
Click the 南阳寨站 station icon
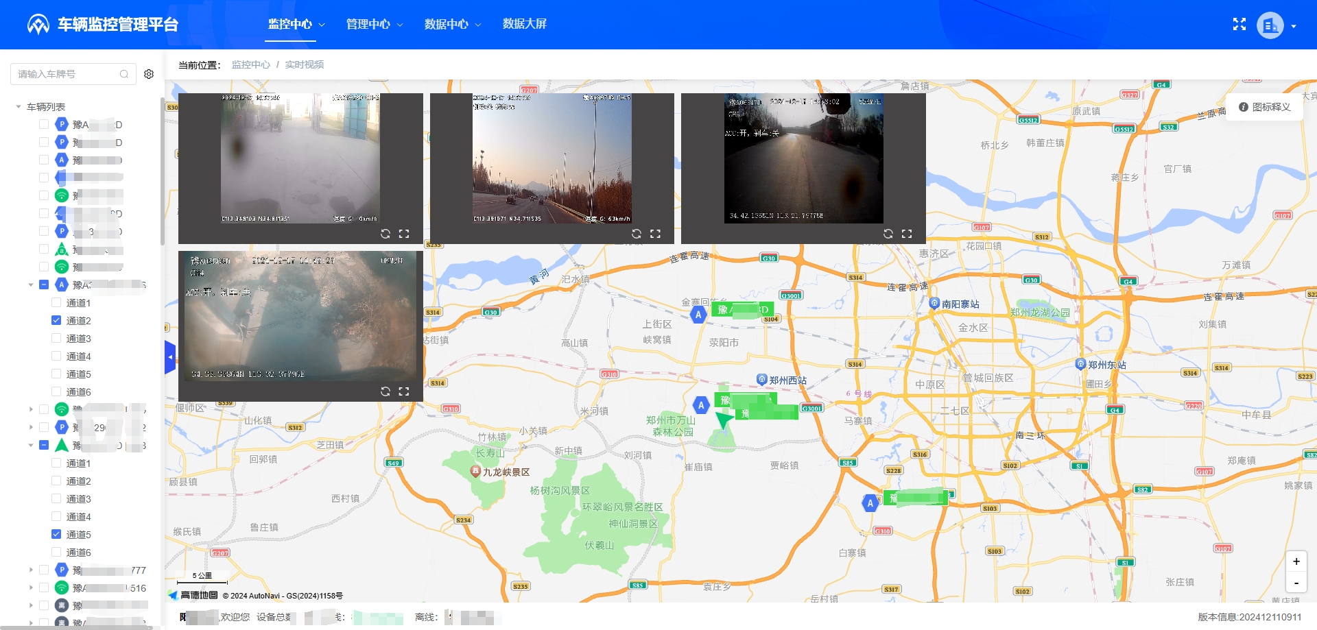click(x=934, y=303)
